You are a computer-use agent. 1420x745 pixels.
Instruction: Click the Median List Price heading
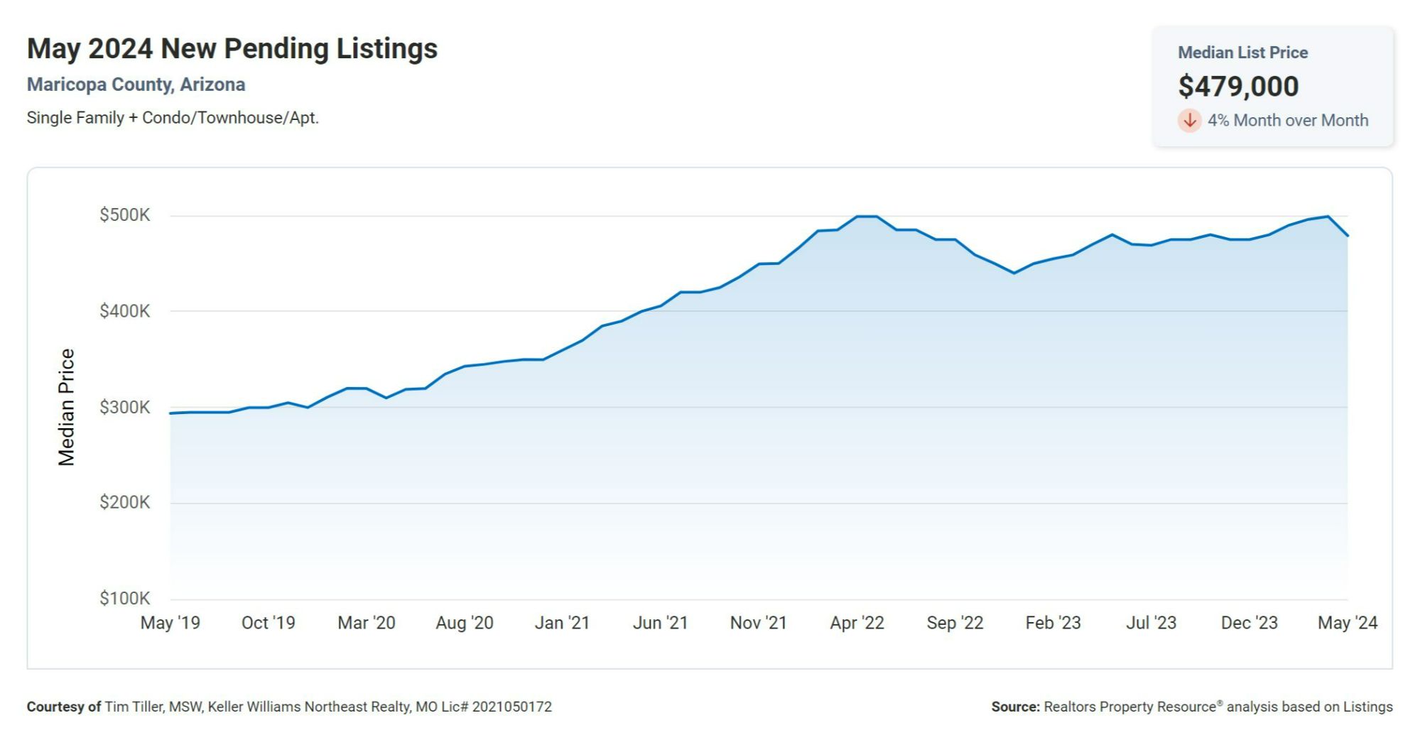pyautogui.click(x=1242, y=53)
